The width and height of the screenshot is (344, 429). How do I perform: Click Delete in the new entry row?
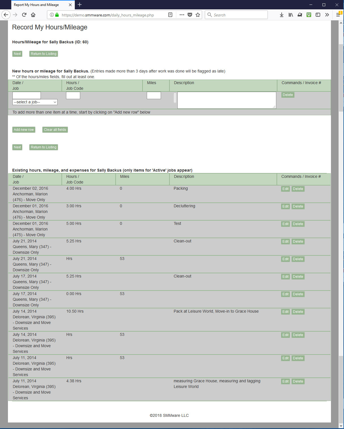288,95
